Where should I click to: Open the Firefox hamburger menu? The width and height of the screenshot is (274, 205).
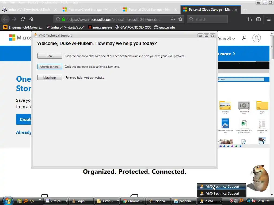coord(269,19)
